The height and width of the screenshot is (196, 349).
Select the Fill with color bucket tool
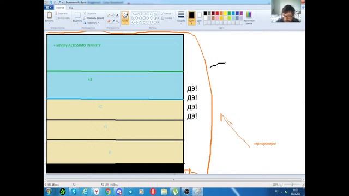point(113,15)
